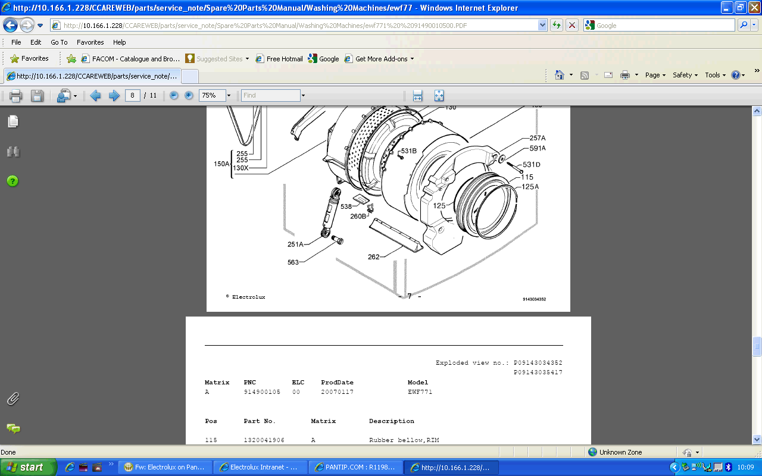
Task: Open FACOM Catalogue favorite link
Action: [x=130, y=59]
